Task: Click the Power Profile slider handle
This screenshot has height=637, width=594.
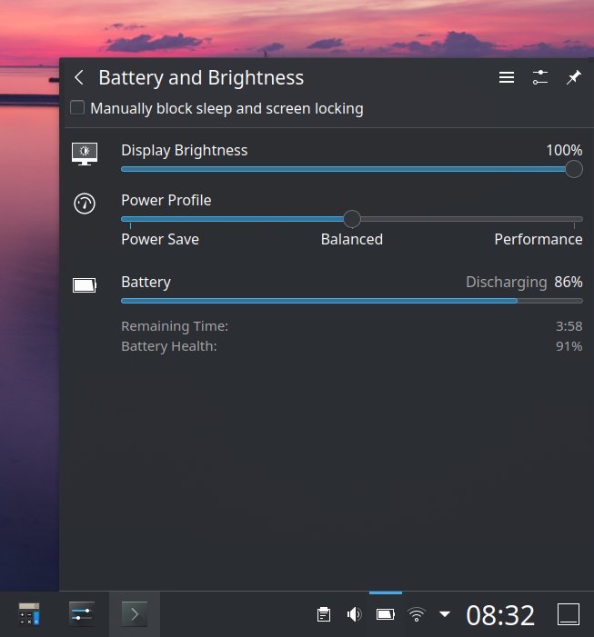Action: pyautogui.click(x=352, y=219)
